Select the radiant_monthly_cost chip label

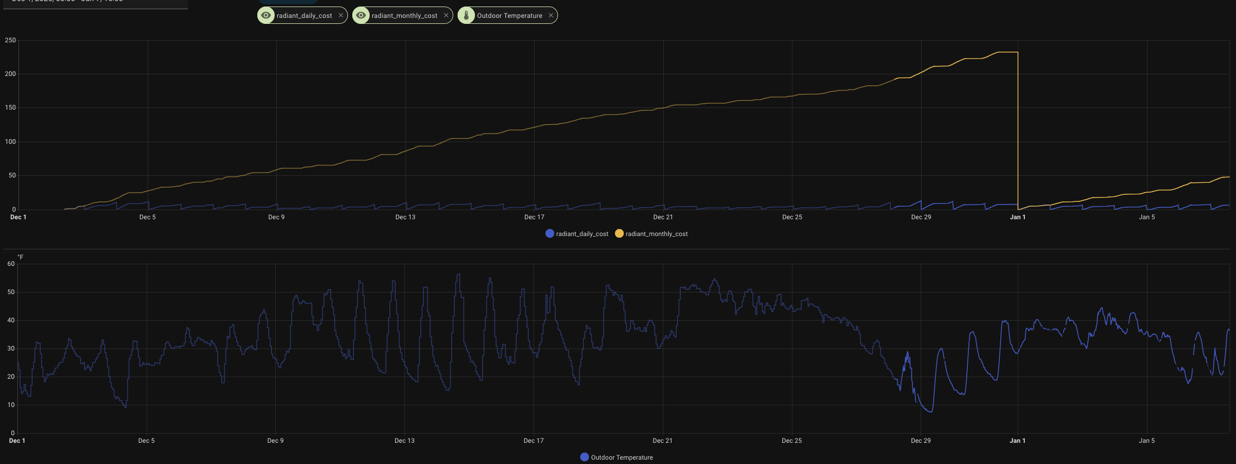tap(404, 16)
